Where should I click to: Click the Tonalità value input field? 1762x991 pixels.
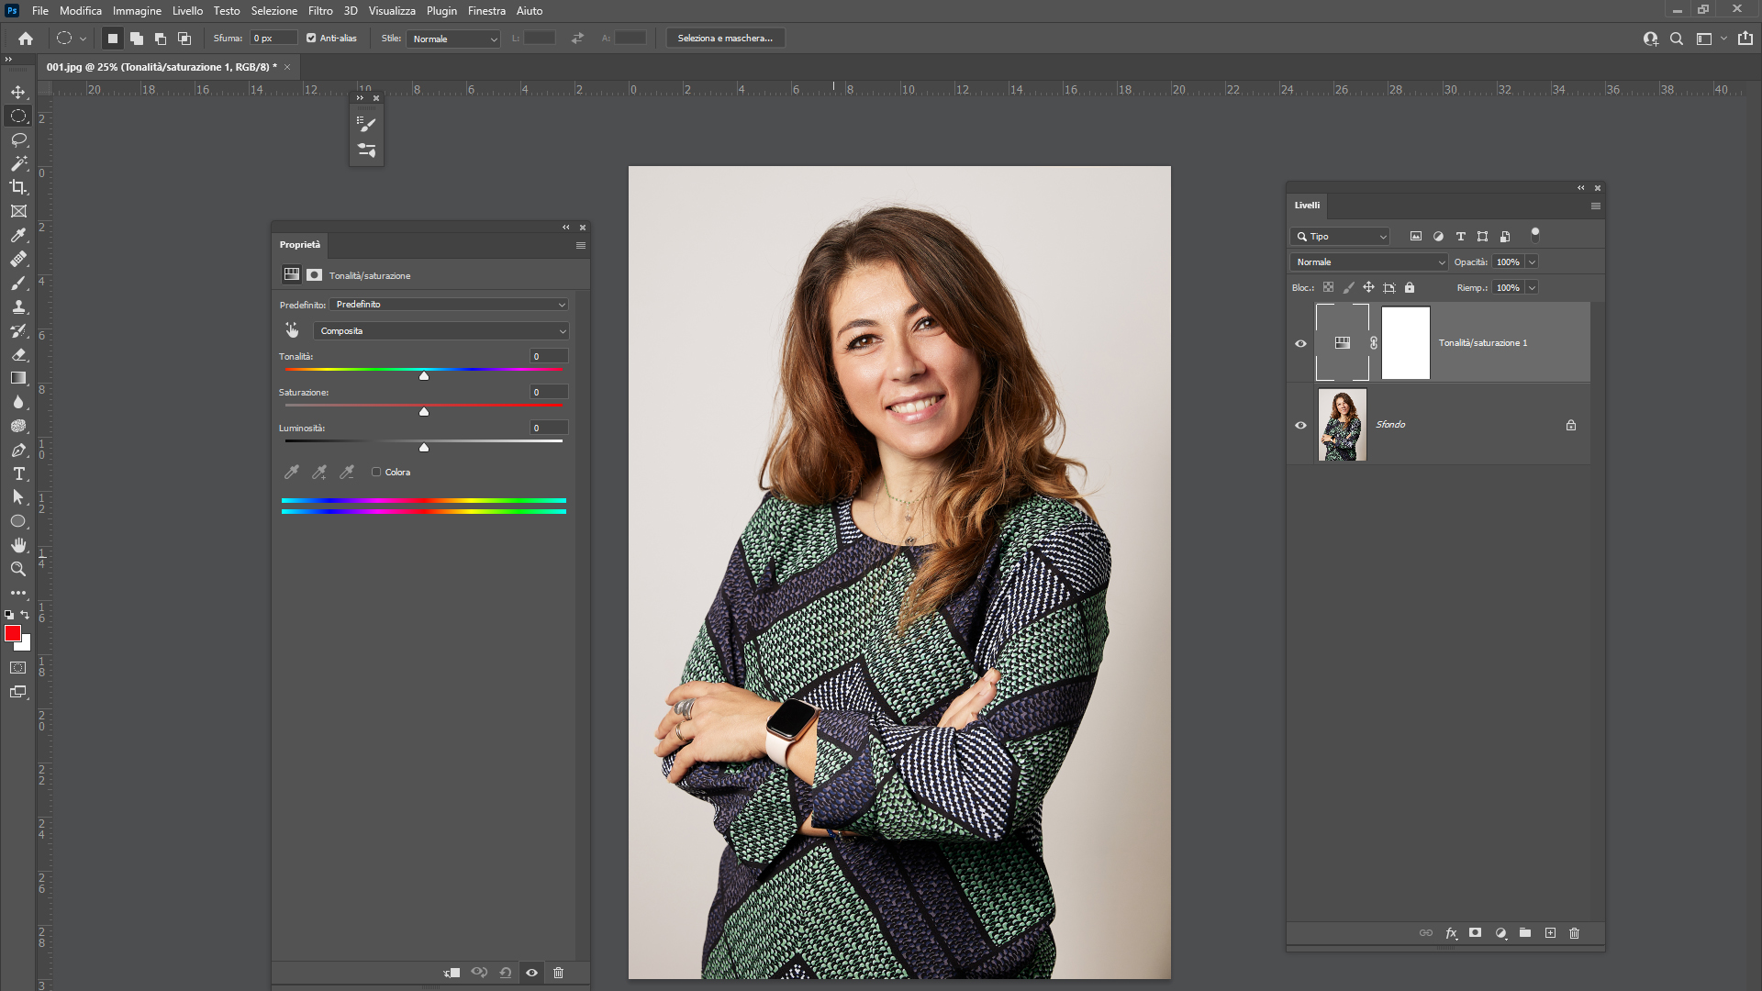click(549, 356)
